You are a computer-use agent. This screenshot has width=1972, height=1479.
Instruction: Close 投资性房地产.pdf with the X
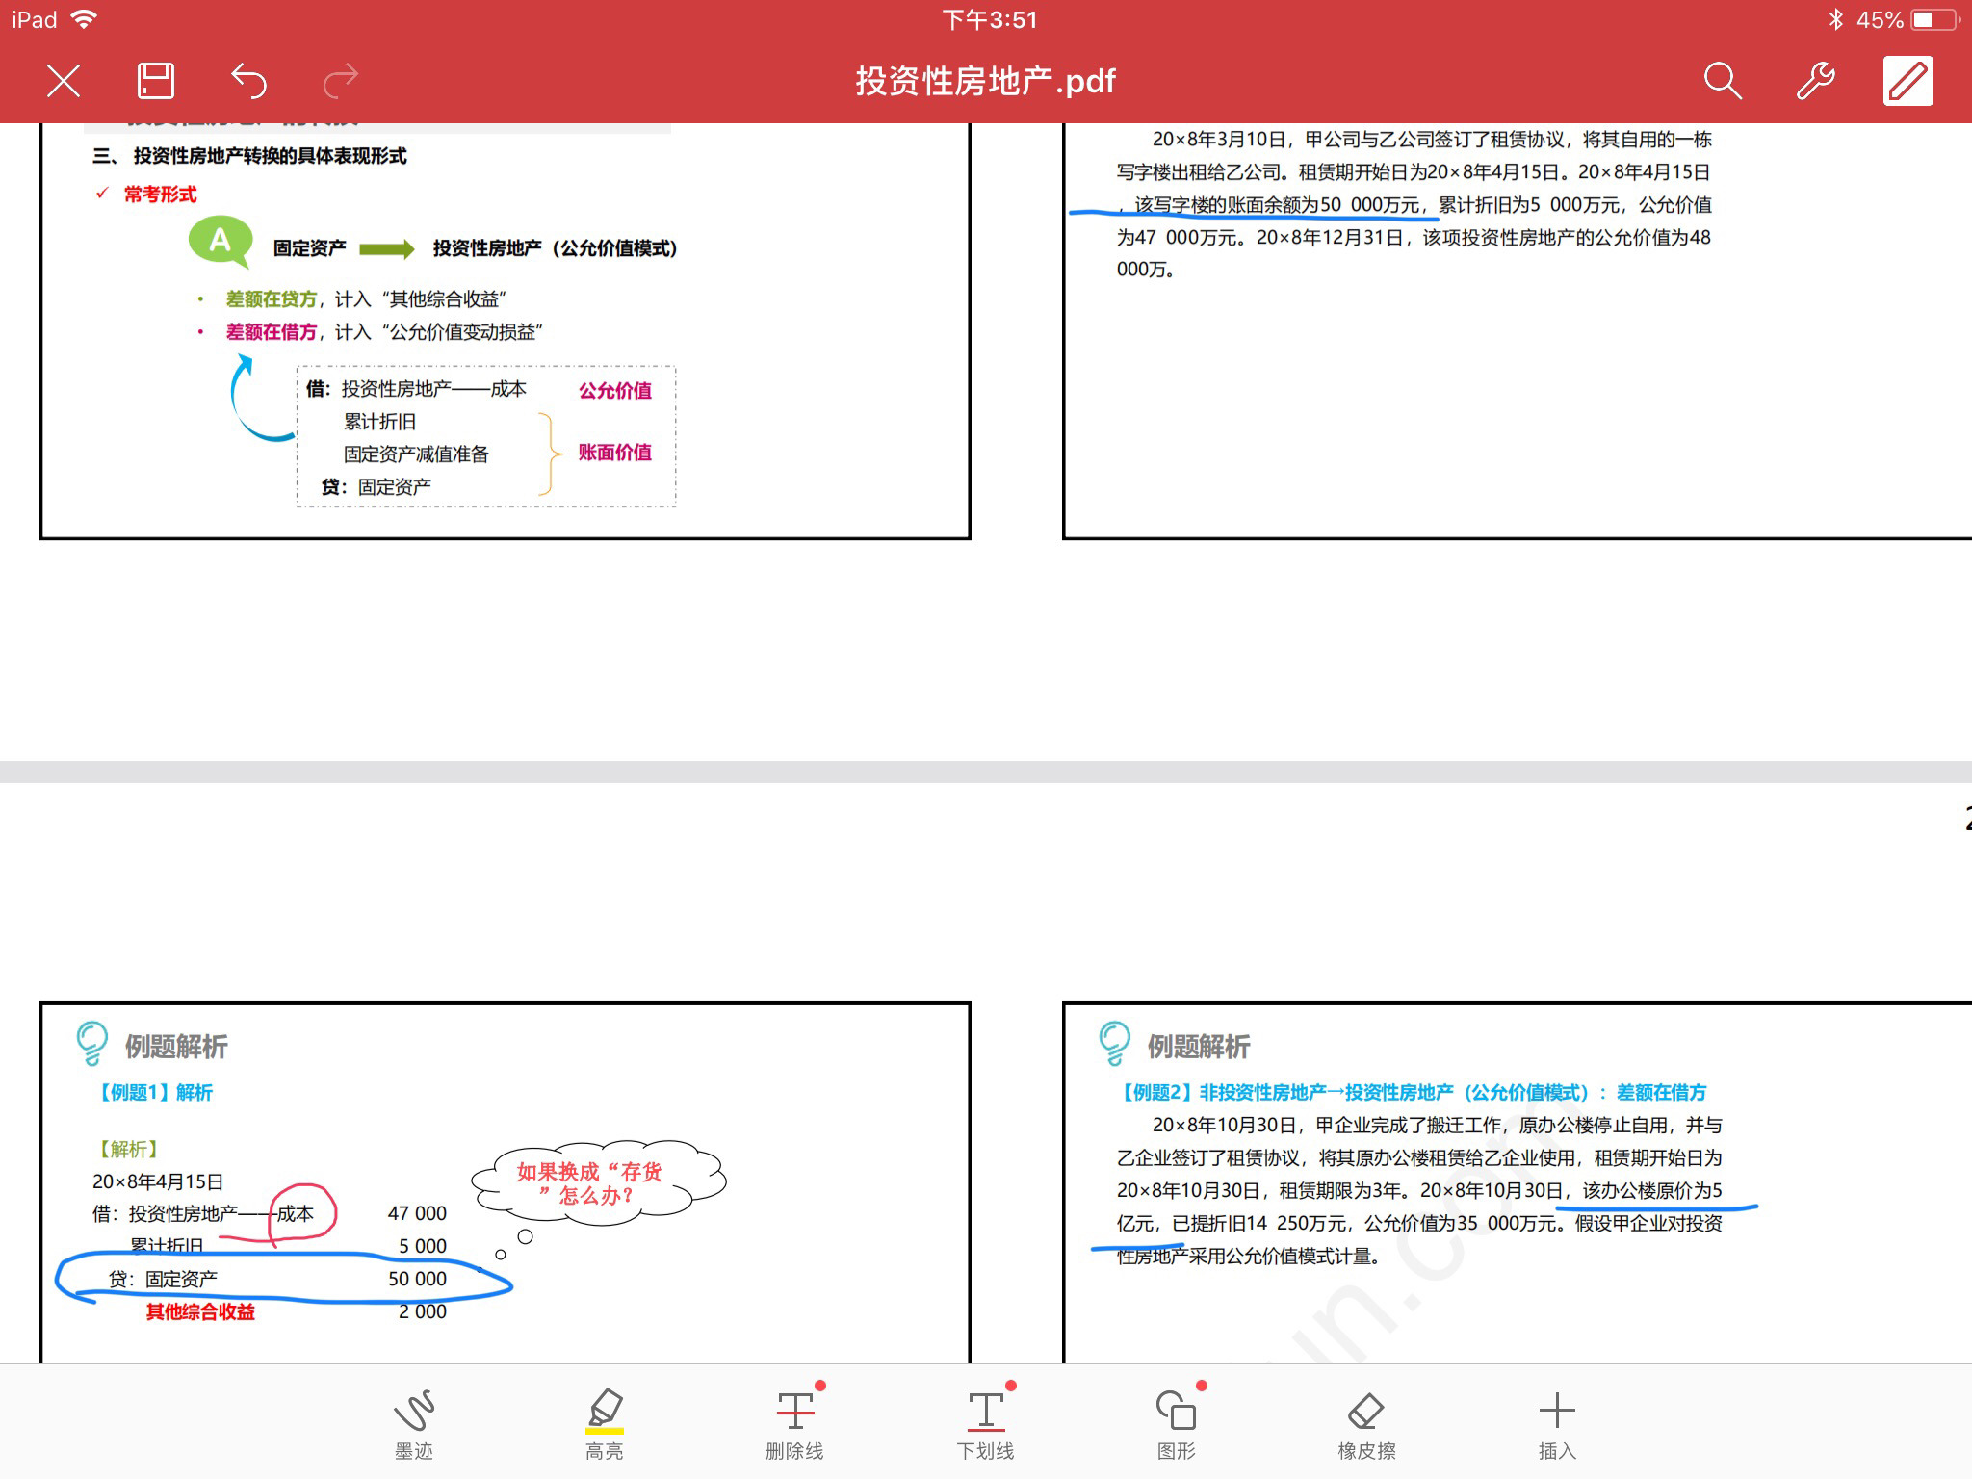pos(63,81)
